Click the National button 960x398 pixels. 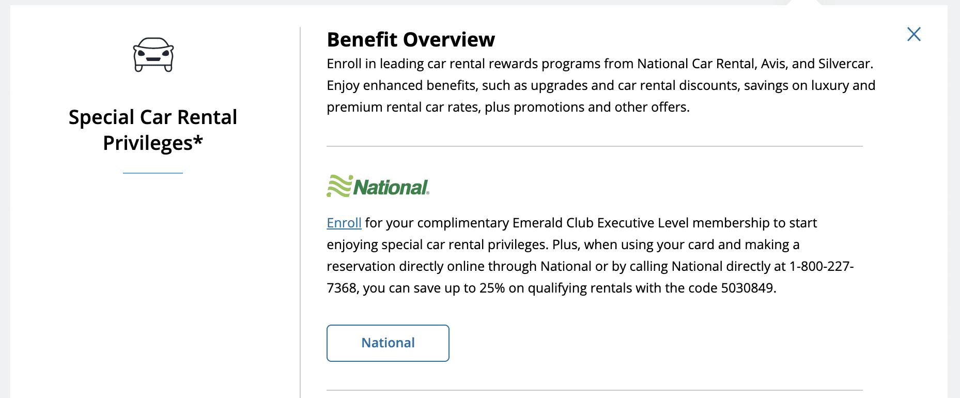click(388, 343)
